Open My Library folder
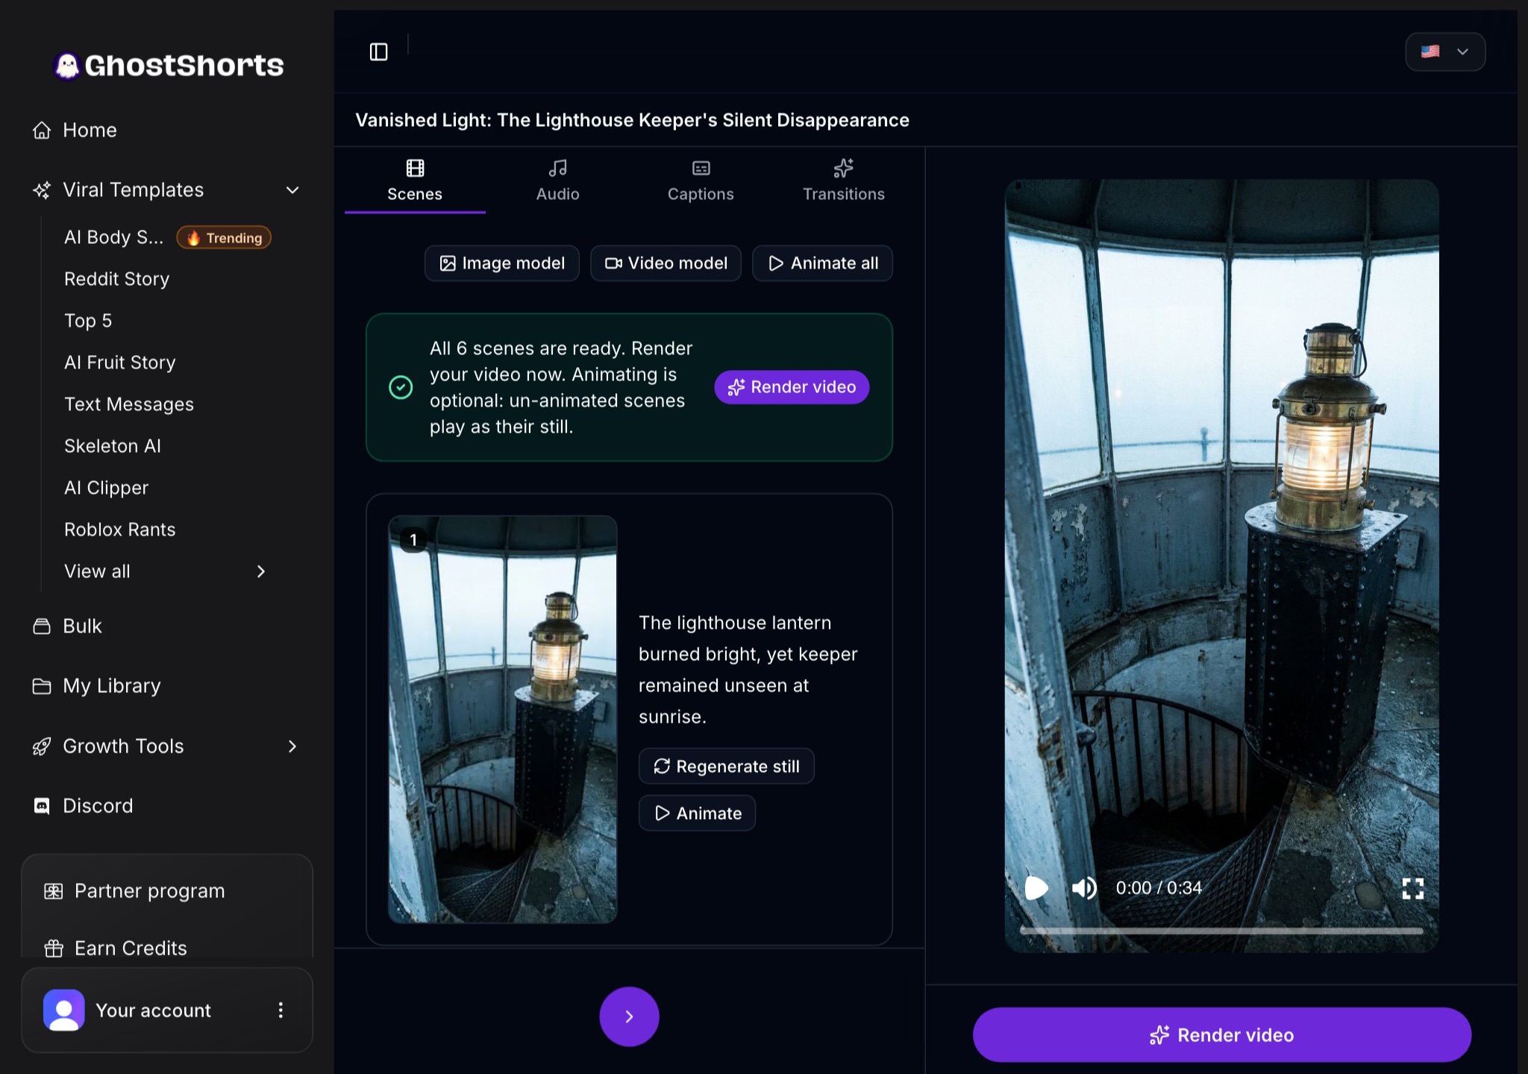Screen dimensions: 1528x1074 pyautogui.click(x=97, y=685)
